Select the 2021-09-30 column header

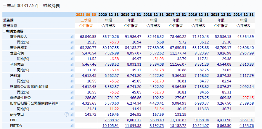pos(86,14)
